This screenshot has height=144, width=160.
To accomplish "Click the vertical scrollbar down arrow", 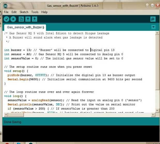I will [157, 110].
